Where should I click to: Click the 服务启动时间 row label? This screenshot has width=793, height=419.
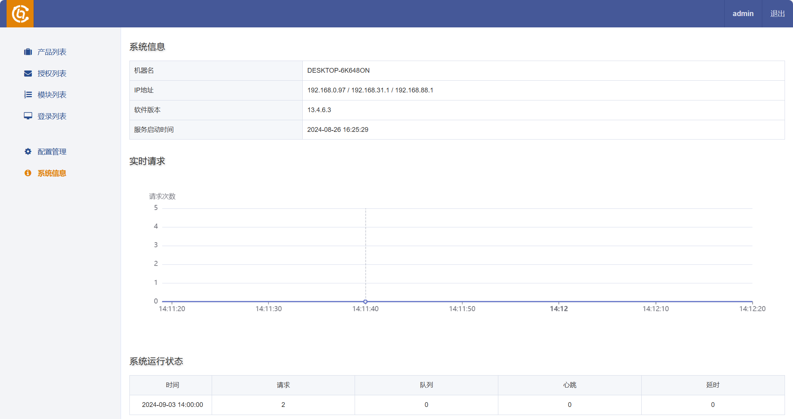tap(154, 130)
